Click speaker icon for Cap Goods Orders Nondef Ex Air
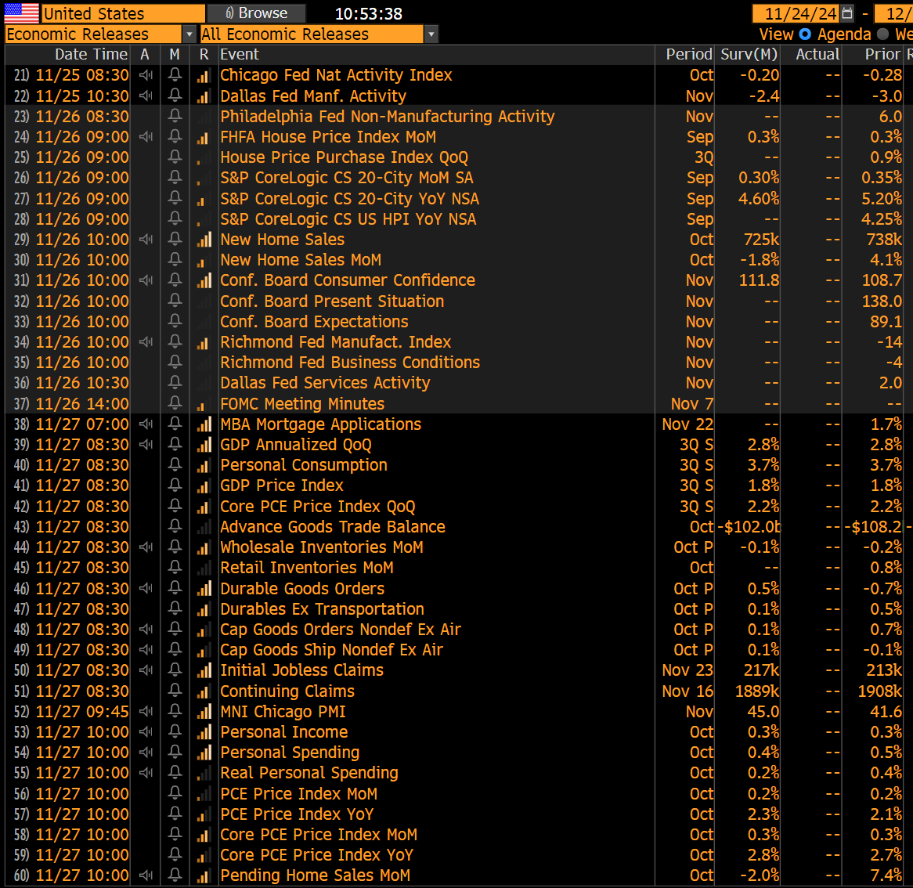The height and width of the screenshot is (888, 913). coord(146,629)
